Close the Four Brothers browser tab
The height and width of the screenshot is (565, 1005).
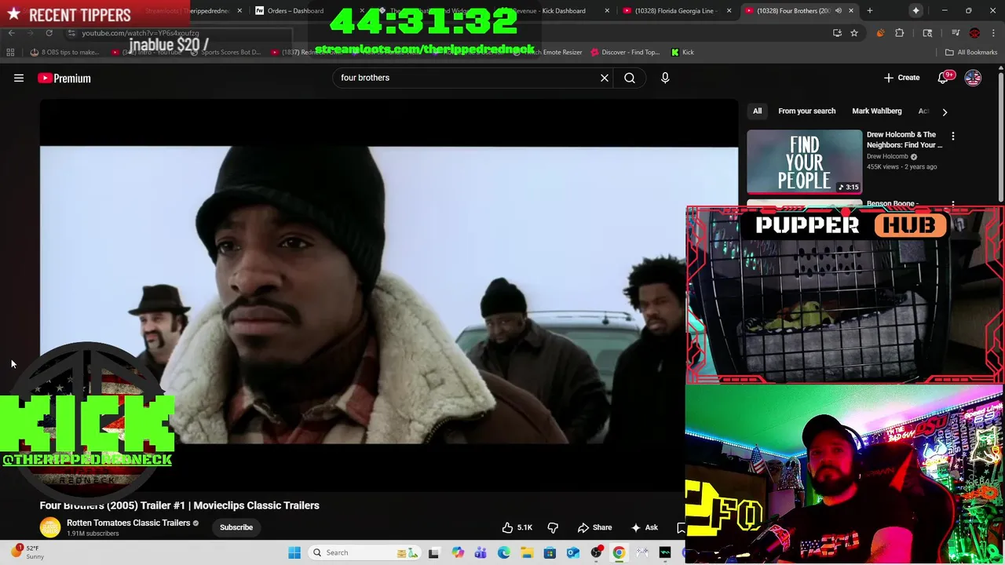pos(851,11)
